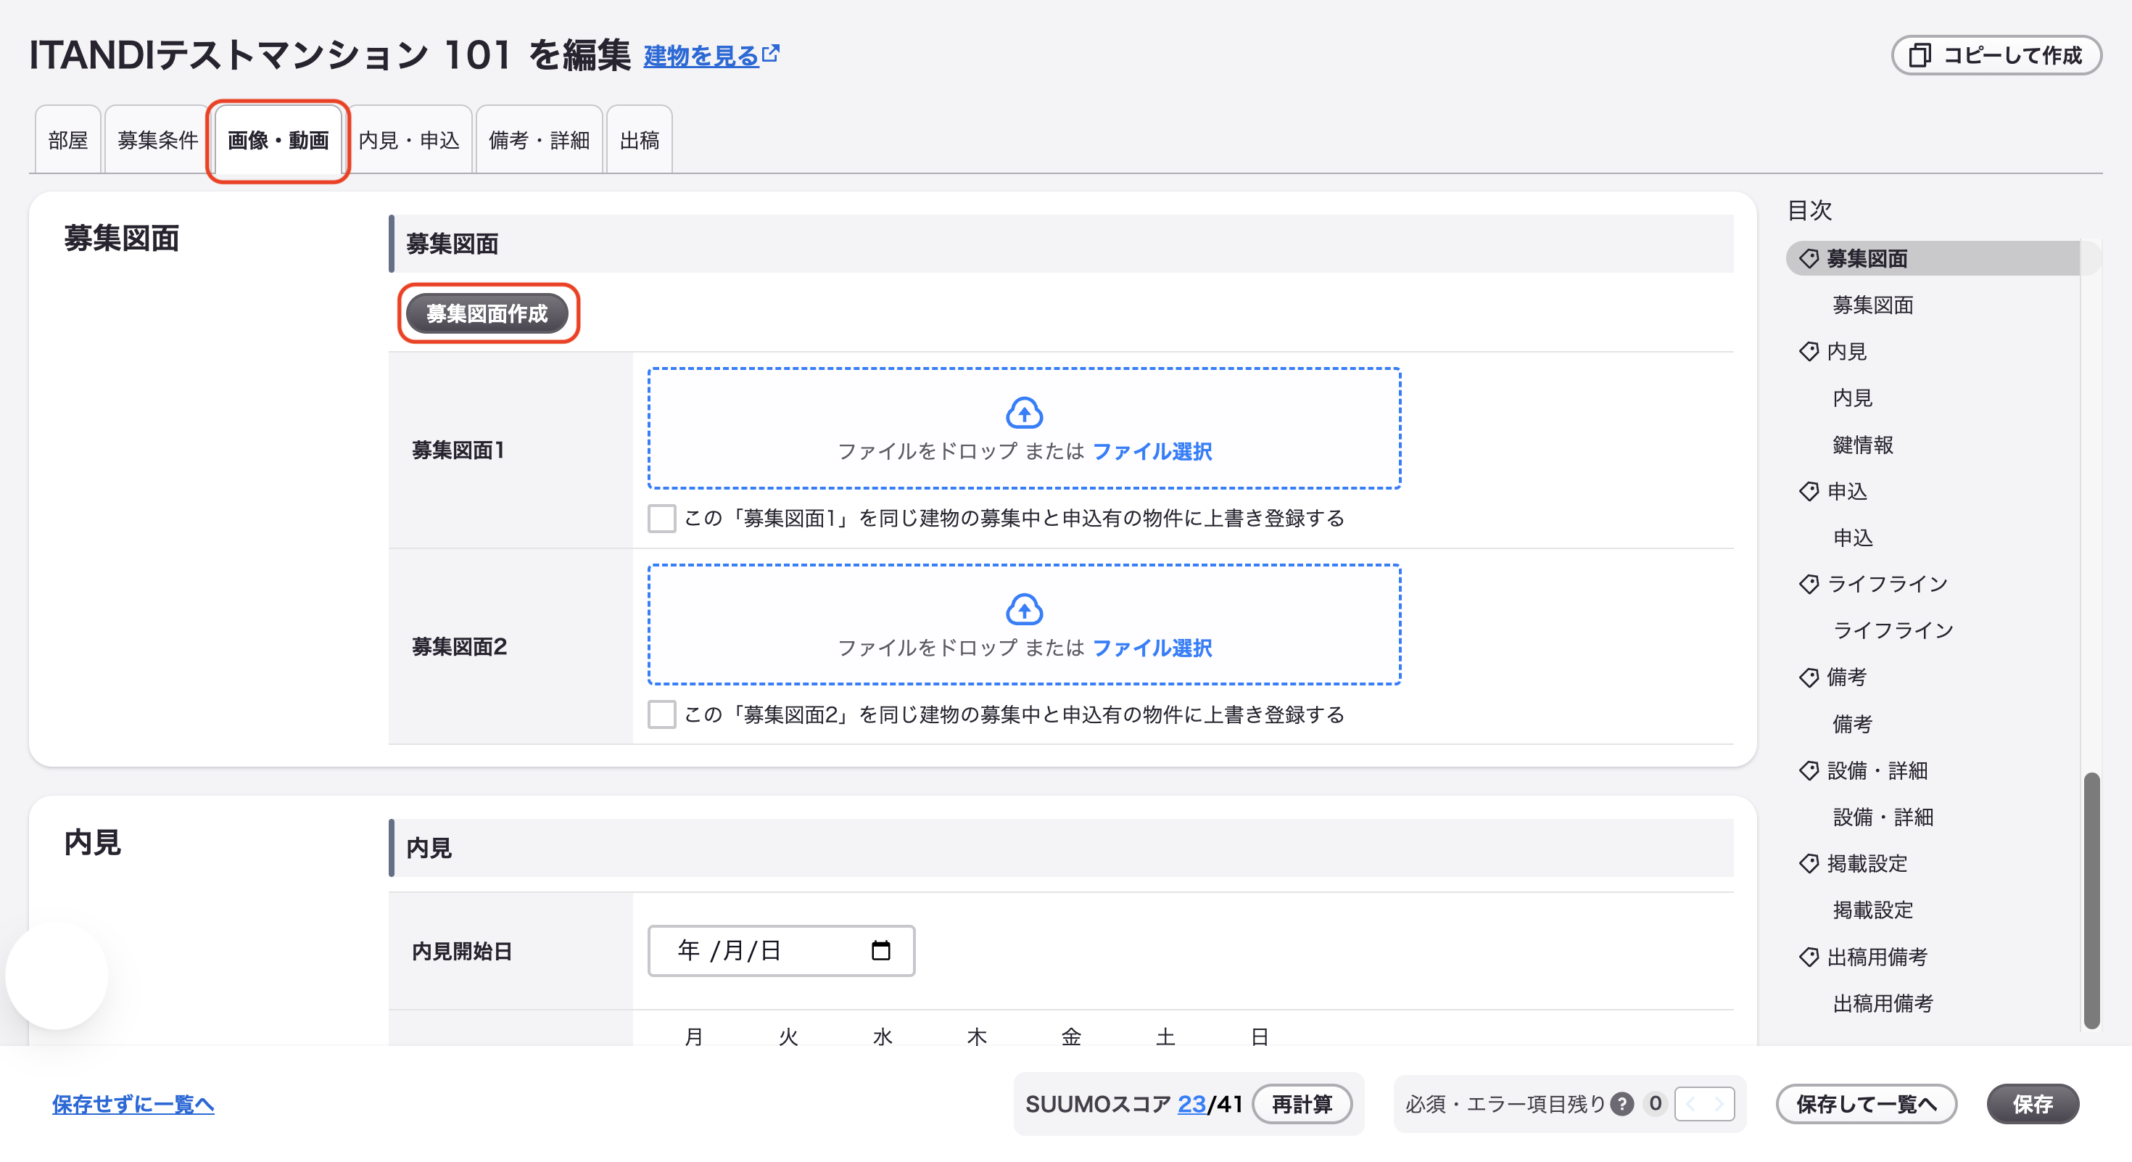Switch to the 出稿 tab

tap(639, 140)
